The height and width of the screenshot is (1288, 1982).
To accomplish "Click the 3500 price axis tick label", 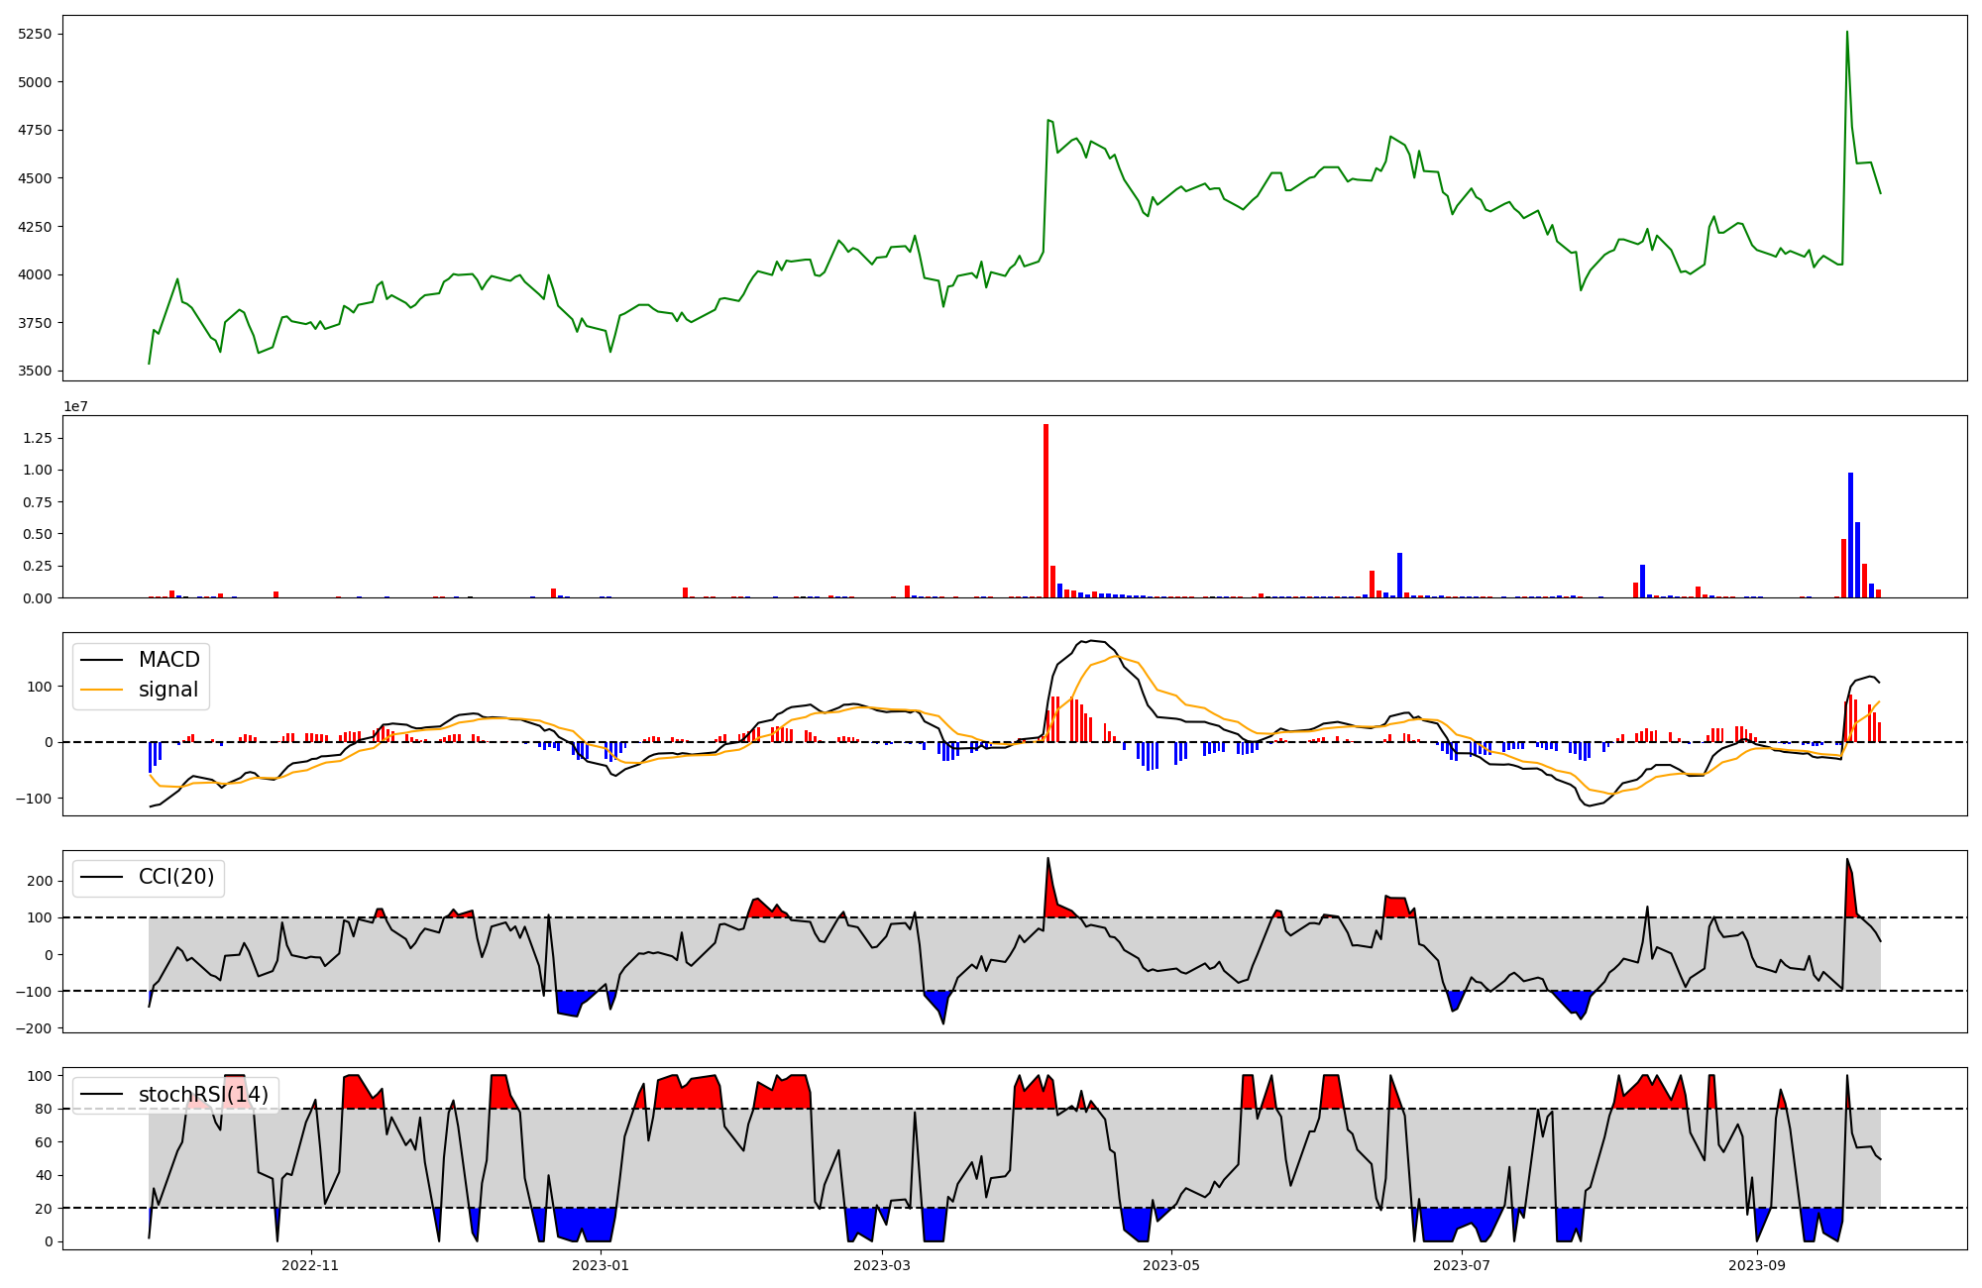I will (x=36, y=372).
